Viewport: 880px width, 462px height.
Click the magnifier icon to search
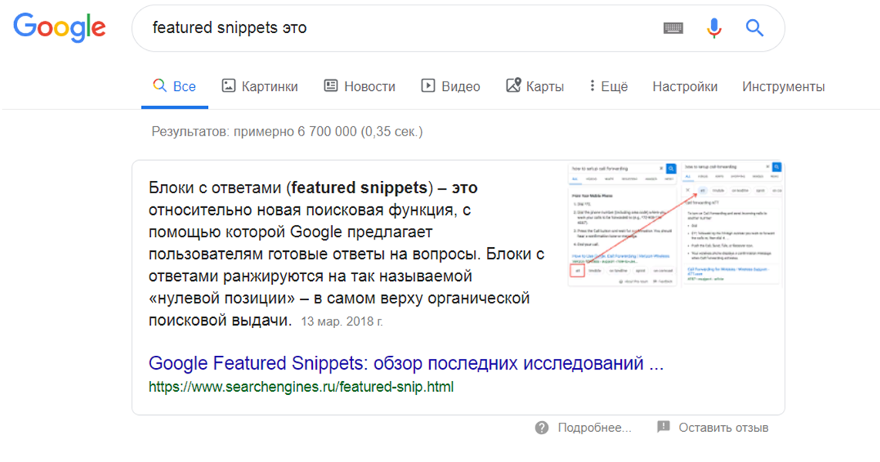click(754, 27)
